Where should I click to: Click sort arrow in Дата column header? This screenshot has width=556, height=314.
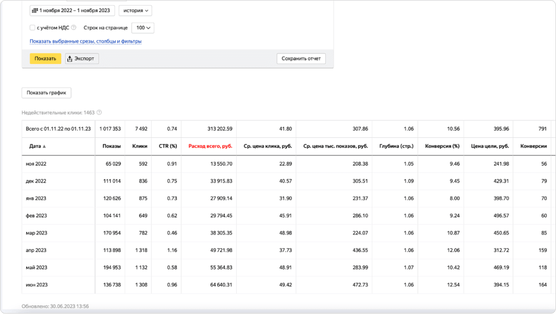click(x=44, y=146)
